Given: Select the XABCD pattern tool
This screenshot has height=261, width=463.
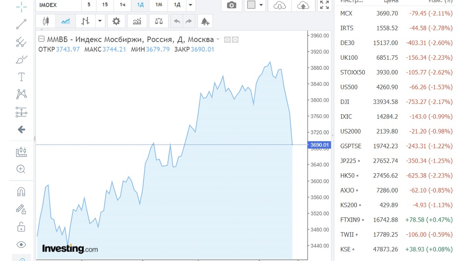Looking at the screenshot, I should 21,94.
